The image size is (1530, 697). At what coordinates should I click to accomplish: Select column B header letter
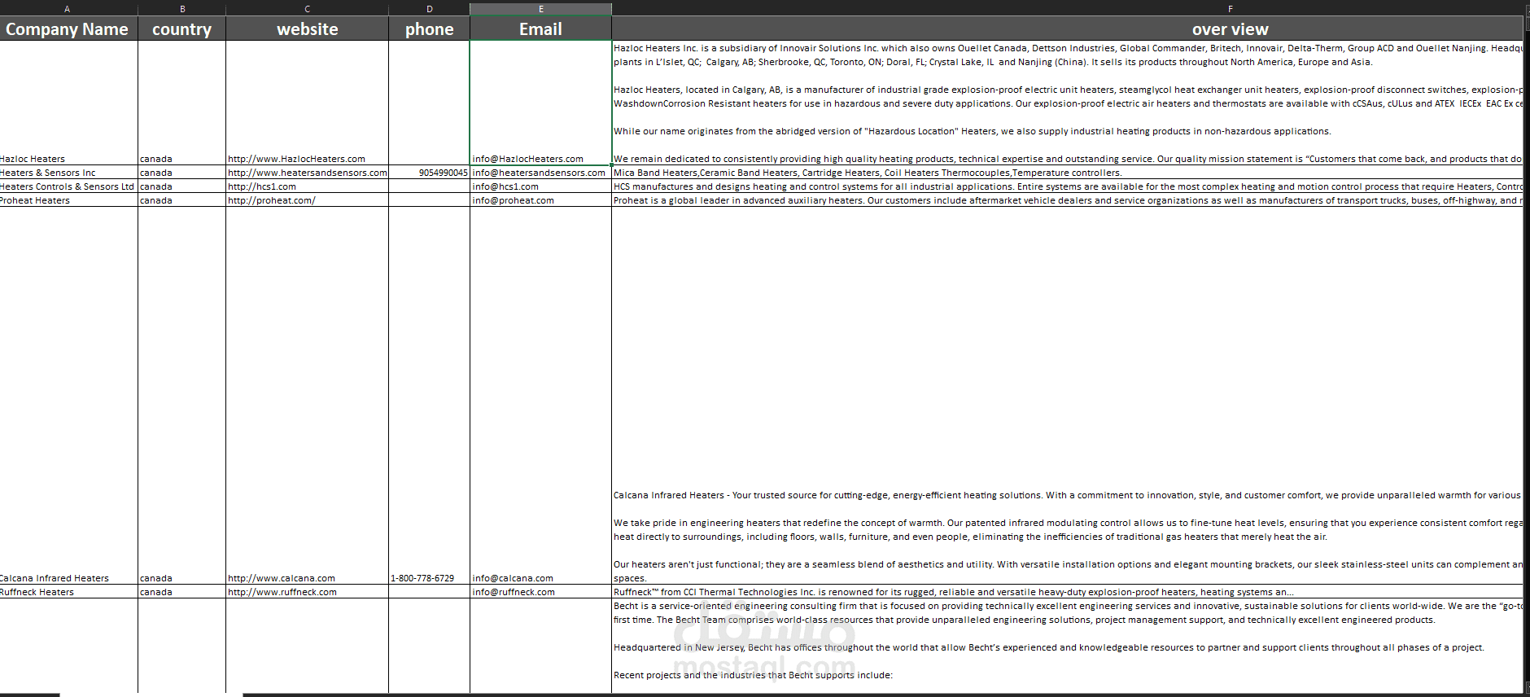pyautogui.click(x=182, y=9)
